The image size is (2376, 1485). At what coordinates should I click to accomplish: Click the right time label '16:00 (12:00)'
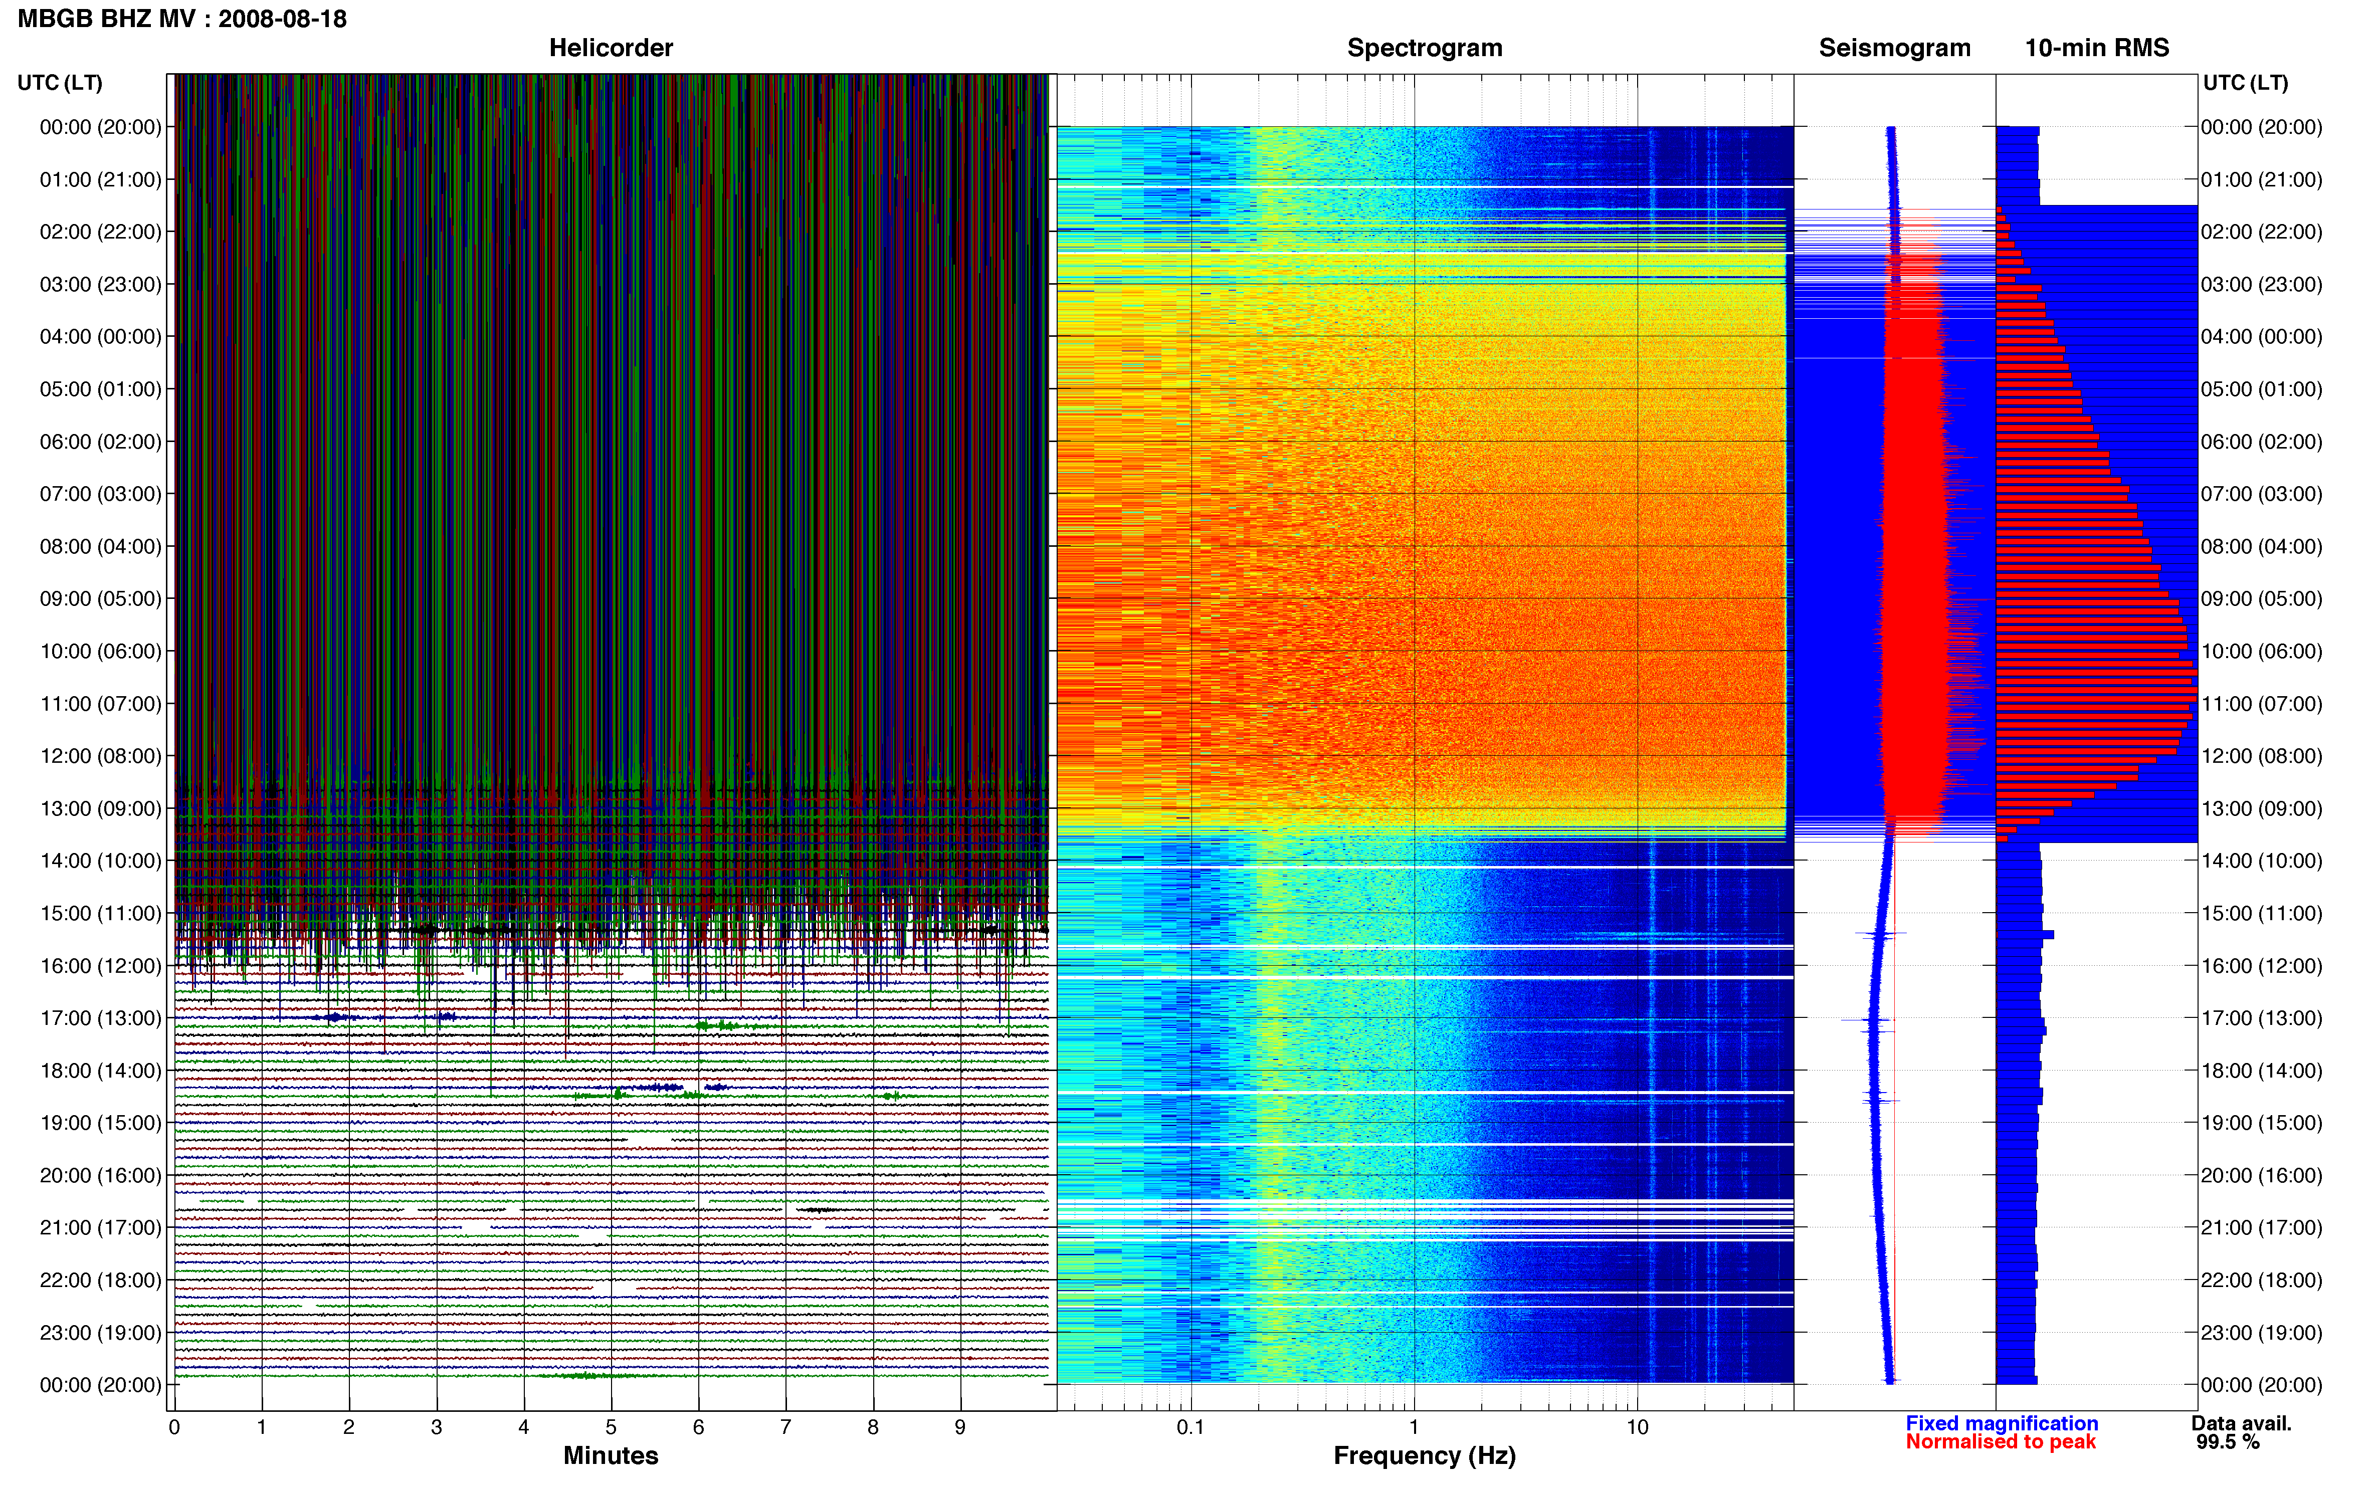[x=2262, y=965]
